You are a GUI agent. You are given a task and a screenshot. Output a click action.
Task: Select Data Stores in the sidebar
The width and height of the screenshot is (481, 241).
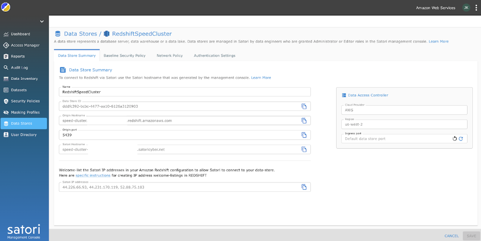pos(23,124)
